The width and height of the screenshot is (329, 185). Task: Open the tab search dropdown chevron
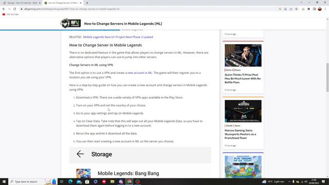[301, 3]
